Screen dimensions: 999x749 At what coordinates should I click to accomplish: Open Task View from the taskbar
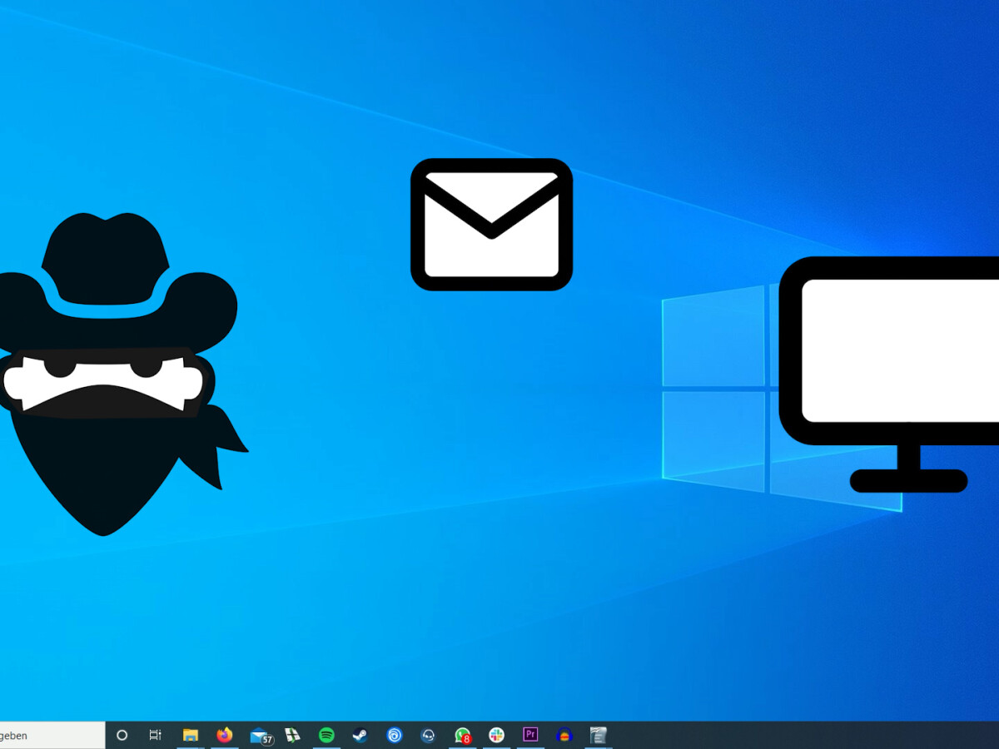click(155, 735)
